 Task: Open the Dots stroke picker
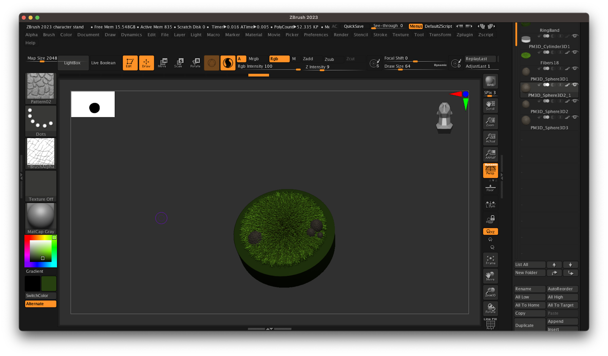click(x=41, y=121)
